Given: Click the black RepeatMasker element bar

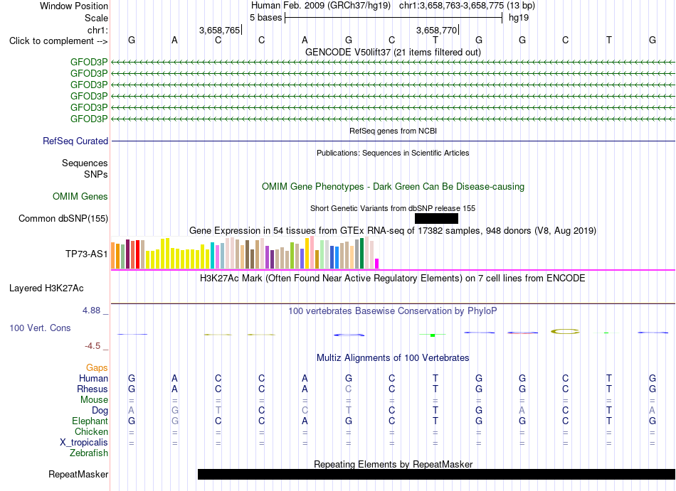Looking at the screenshot, I should (436, 474).
